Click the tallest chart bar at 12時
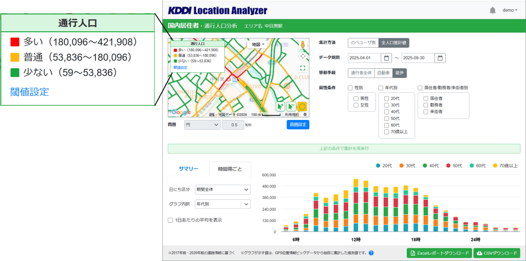526x261 pixels. point(356,206)
